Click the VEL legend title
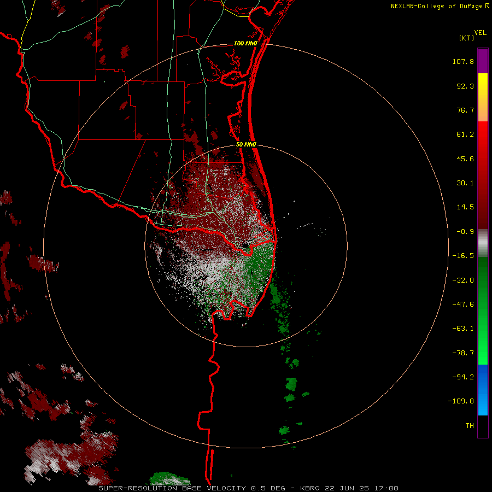The width and height of the screenshot is (492, 492). tap(480, 33)
